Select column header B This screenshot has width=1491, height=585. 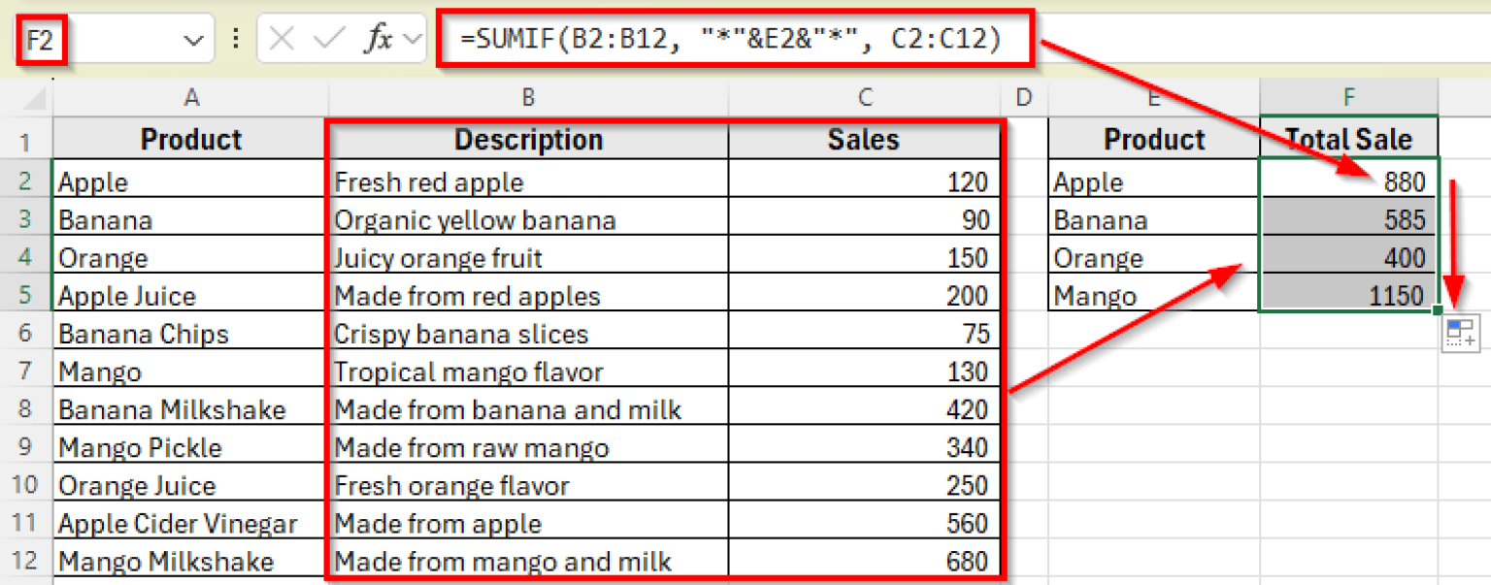point(527,97)
